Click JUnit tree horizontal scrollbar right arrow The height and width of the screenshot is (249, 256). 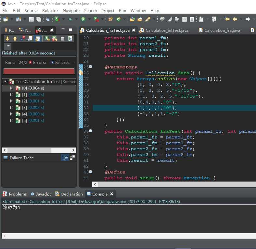(73, 150)
